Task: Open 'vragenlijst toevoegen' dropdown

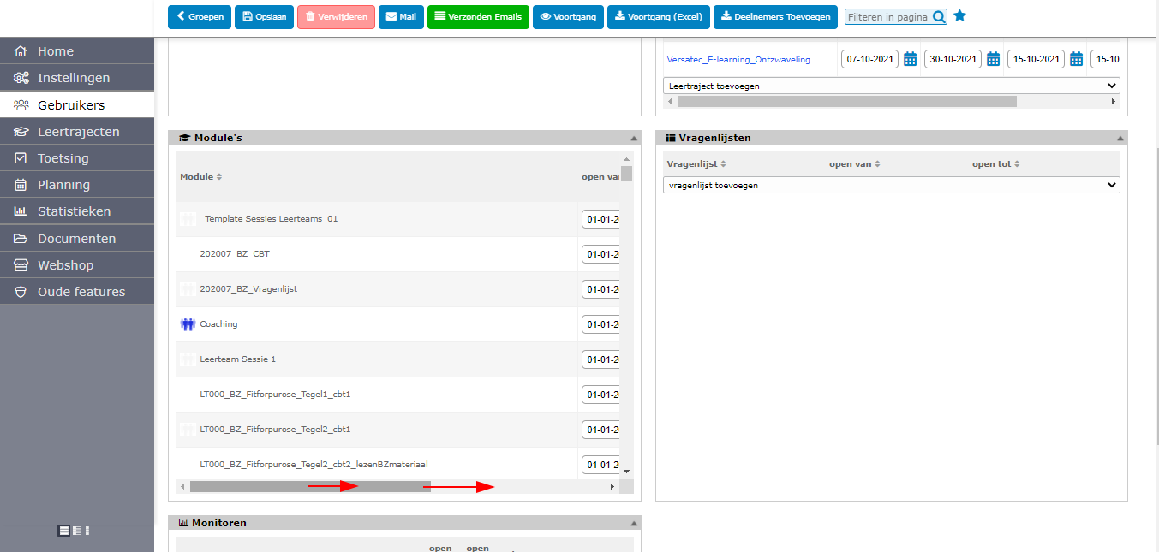Action: click(891, 185)
